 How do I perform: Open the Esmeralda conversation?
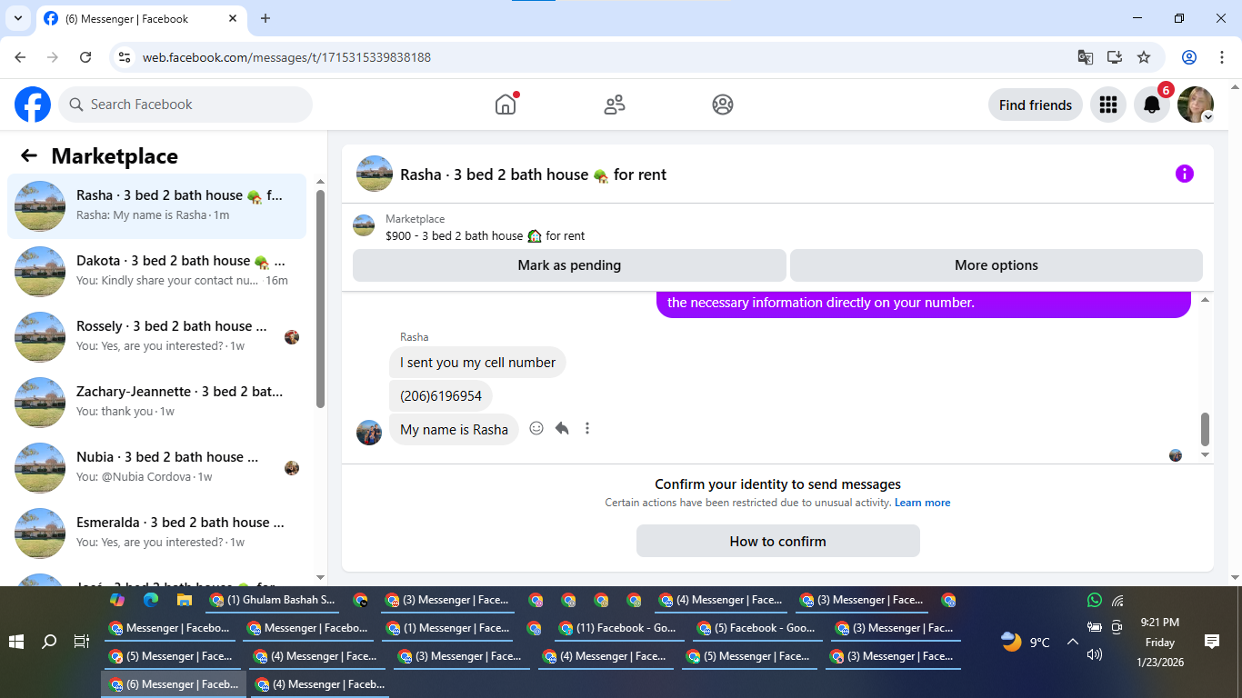coord(157,533)
